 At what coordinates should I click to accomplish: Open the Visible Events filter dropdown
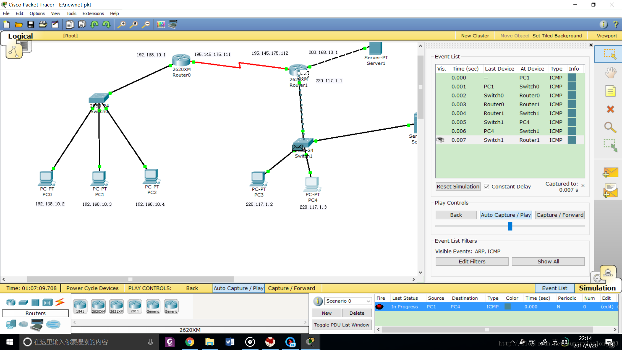click(472, 261)
